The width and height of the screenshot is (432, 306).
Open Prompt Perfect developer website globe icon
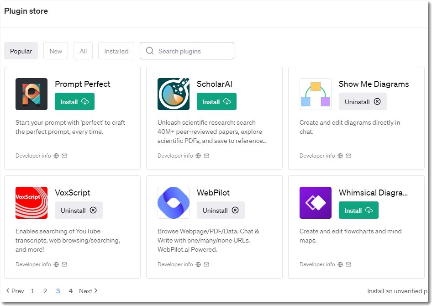click(x=56, y=156)
